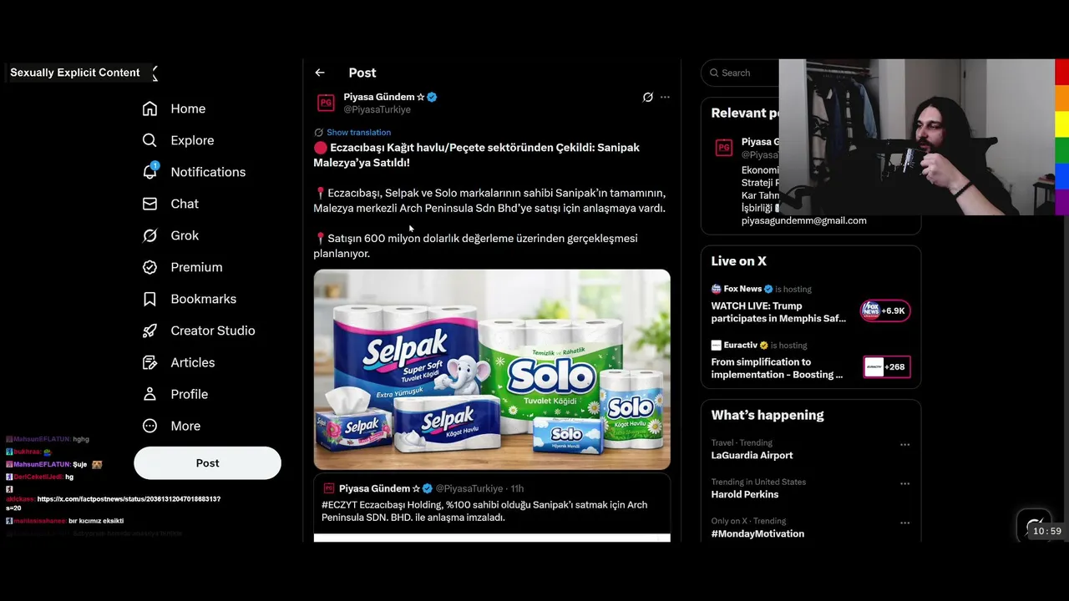Image resolution: width=1069 pixels, height=601 pixels.
Task: Open the Home icon in sidebar
Action: click(x=149, y=109)
